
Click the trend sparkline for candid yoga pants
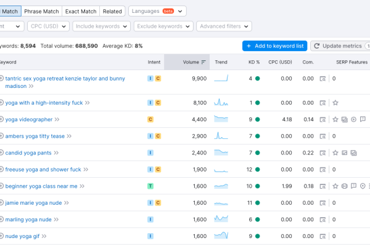click(221, 153)
